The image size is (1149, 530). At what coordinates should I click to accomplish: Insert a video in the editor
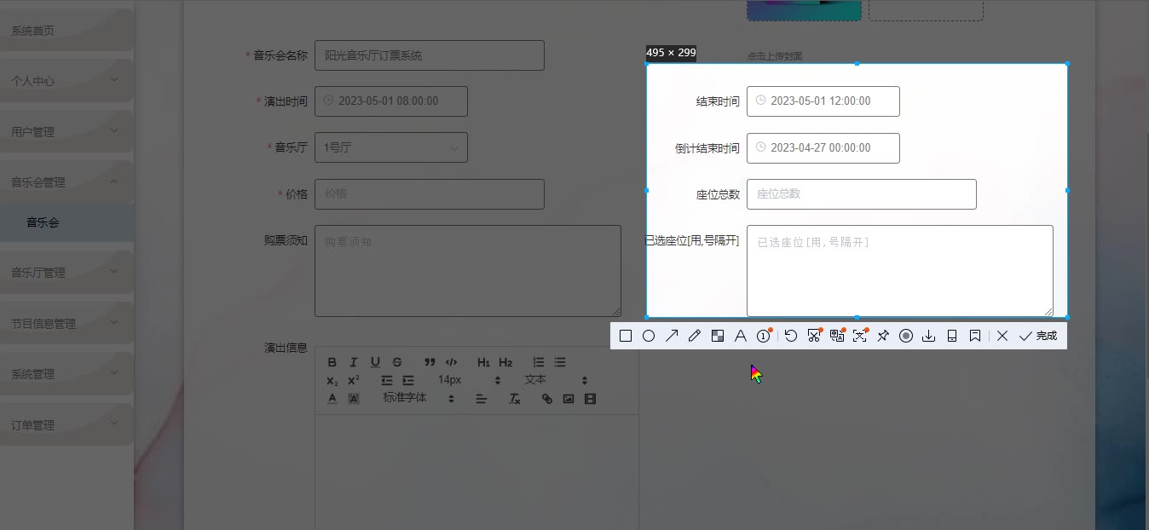(590, 398)
